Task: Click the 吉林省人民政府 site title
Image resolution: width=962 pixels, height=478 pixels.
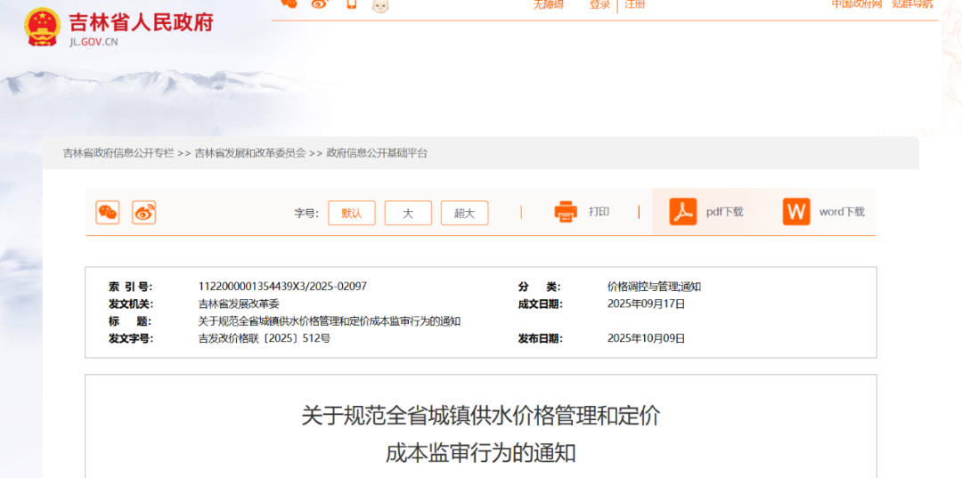Action: pos(141,22)
